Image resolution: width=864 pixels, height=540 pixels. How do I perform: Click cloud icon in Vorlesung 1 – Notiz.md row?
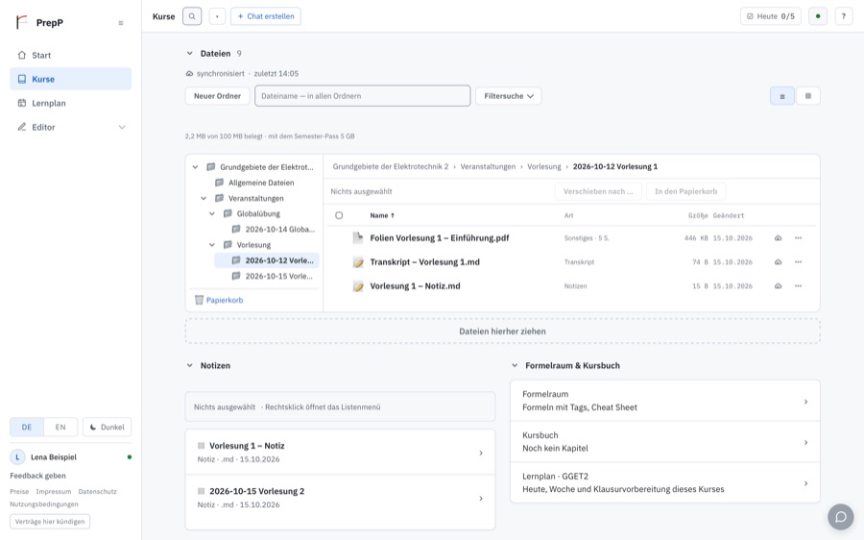(x=778, y=286)
